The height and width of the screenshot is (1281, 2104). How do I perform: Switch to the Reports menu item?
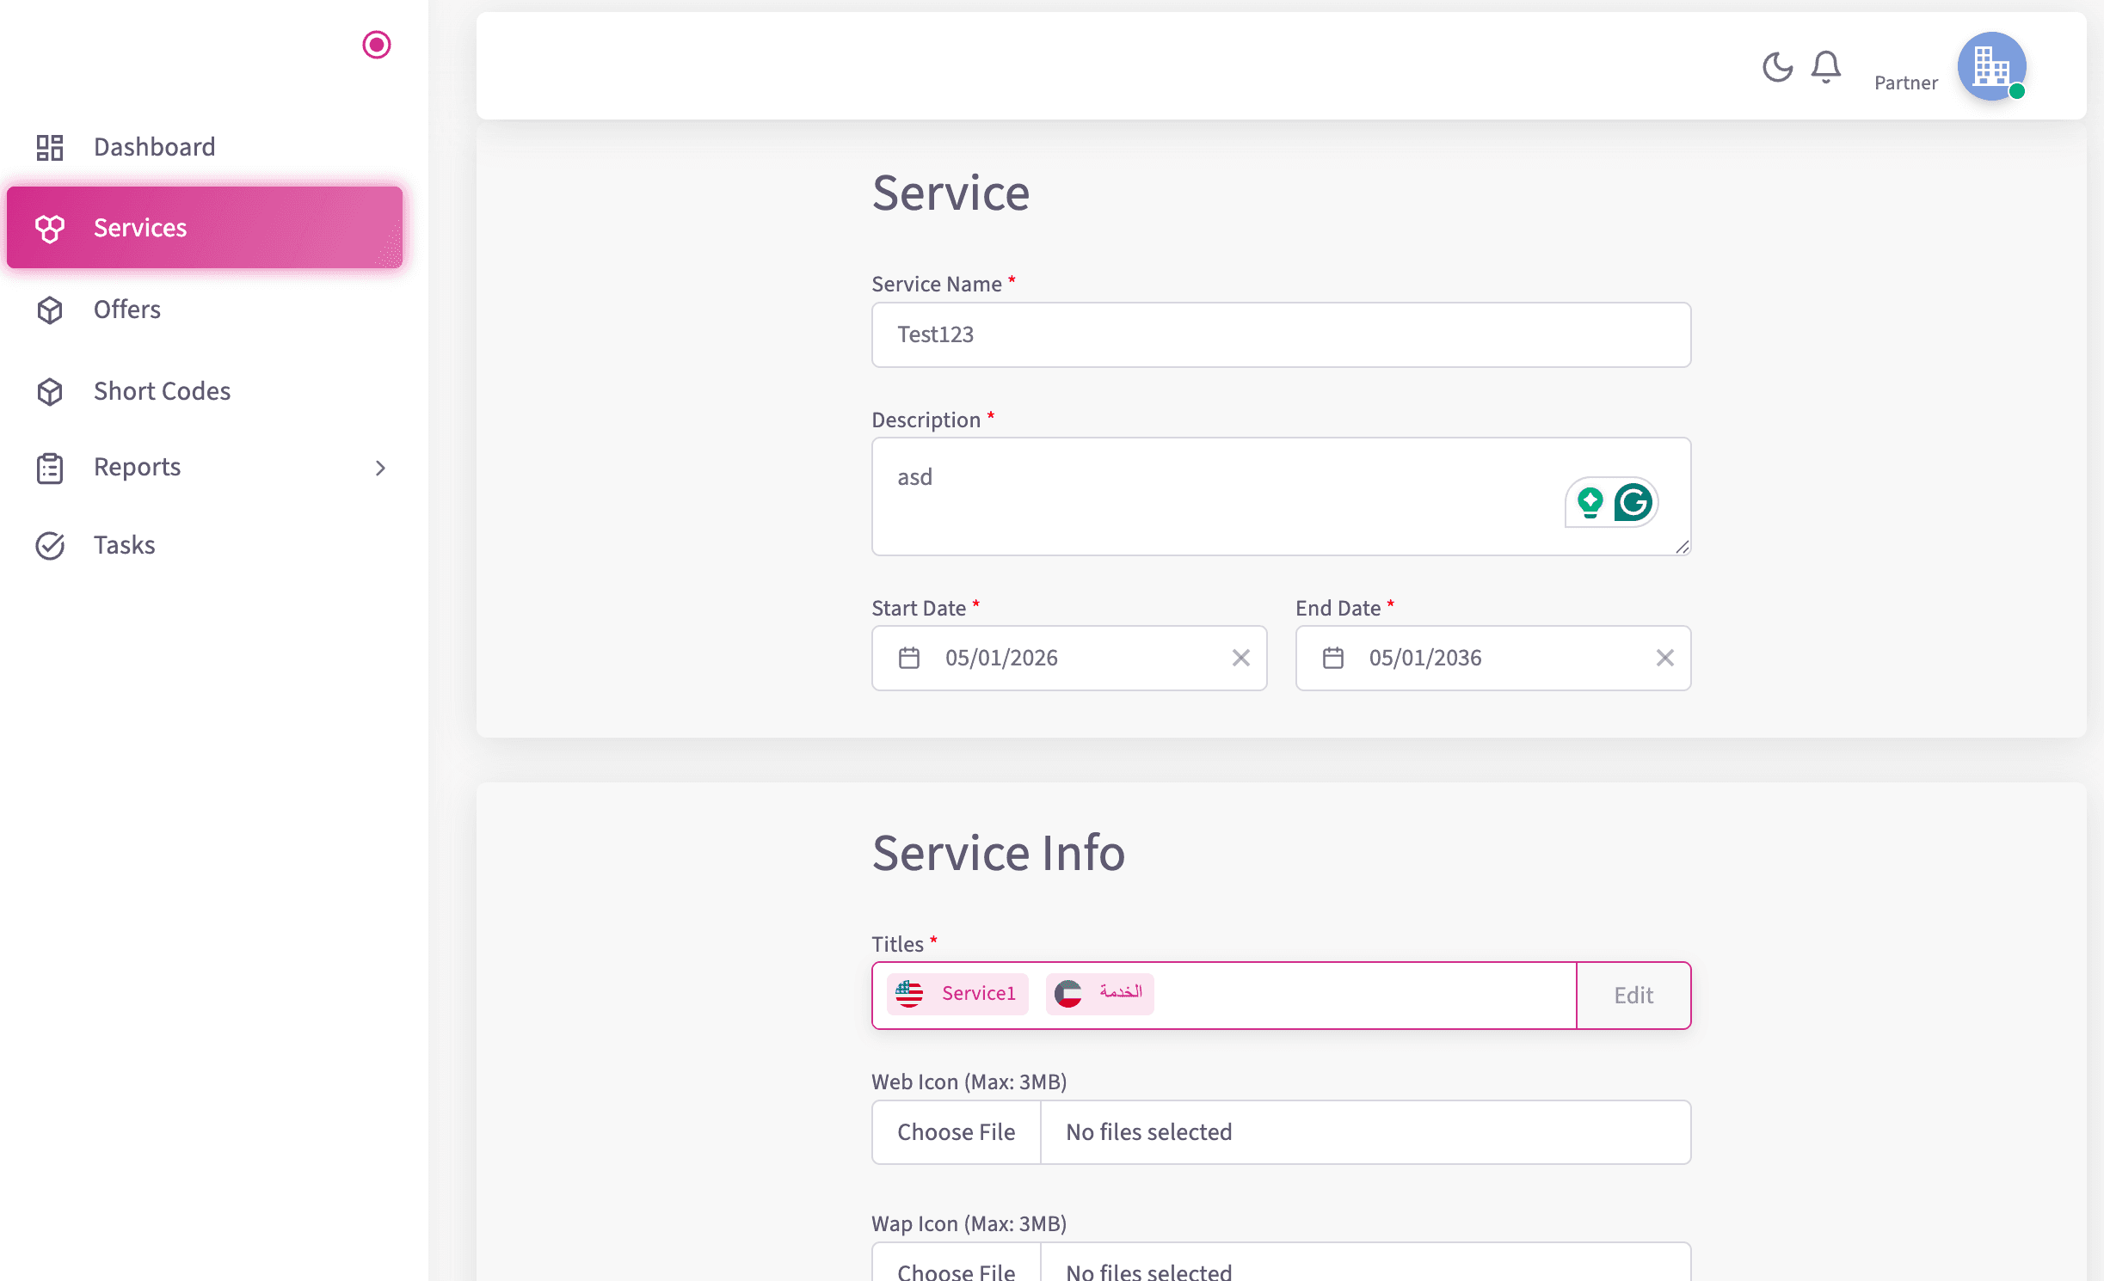[x=136, y=467]
